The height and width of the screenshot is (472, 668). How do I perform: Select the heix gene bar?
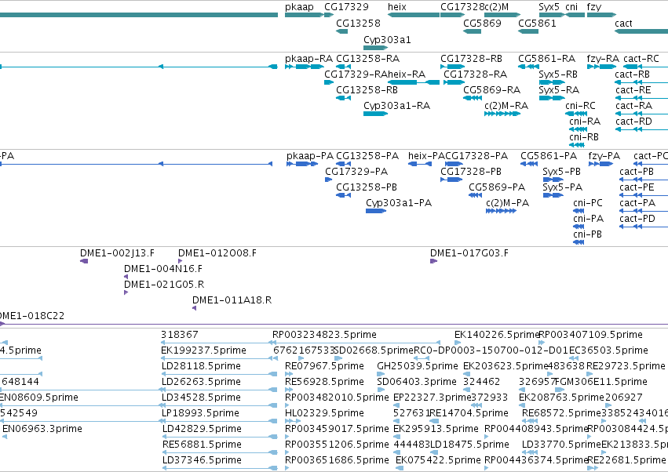tap(413, 15)
